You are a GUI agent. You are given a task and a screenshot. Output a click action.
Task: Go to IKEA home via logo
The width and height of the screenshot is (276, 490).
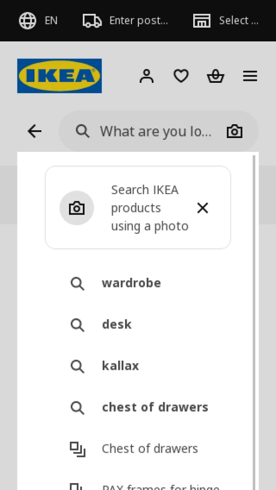pyautogui.click(x=59, y=76)
